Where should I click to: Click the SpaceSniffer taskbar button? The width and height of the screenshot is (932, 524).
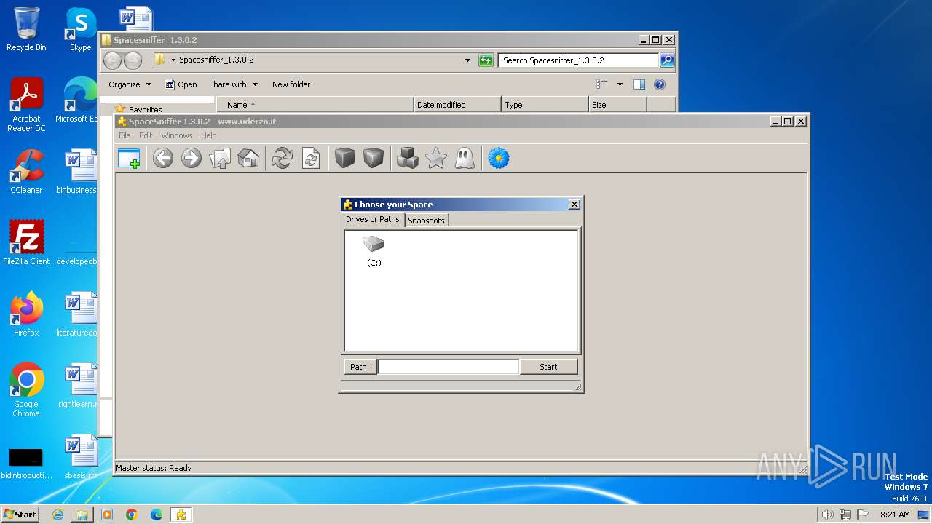[181, 515]
